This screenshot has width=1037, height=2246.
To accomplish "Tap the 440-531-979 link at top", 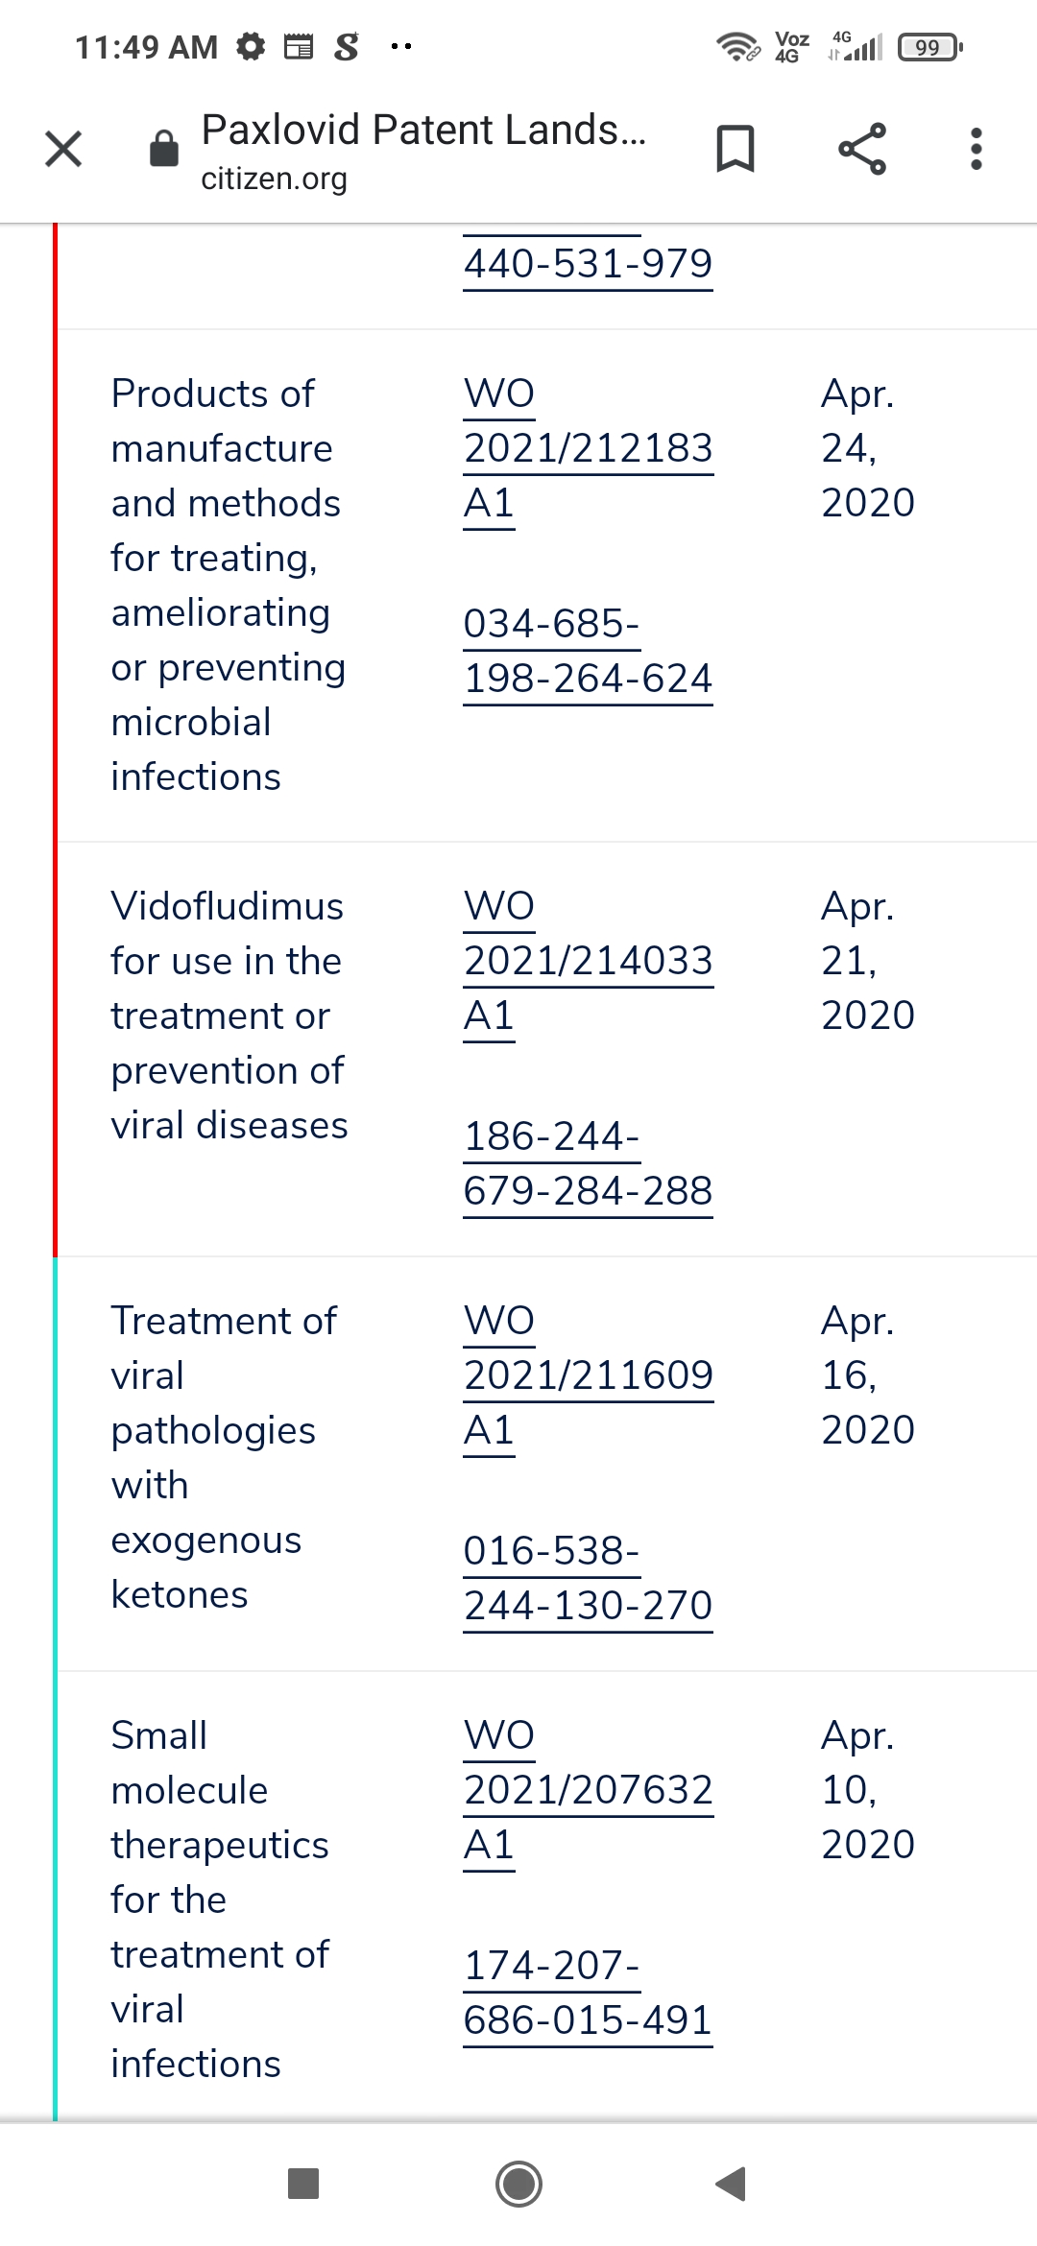I will pyautogui.click(x=588, y=263).
